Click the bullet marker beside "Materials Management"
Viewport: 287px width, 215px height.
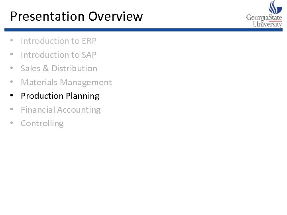click(12, 82)
